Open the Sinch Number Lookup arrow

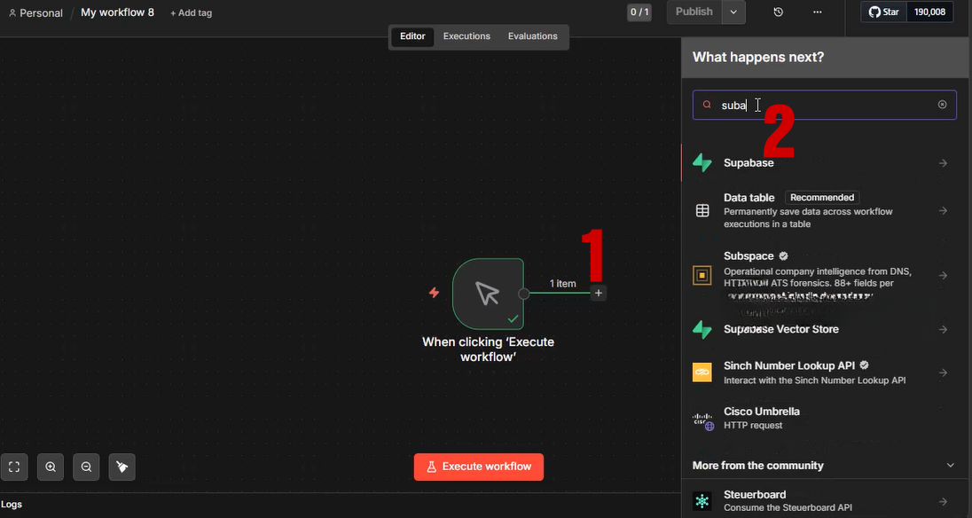(943, 373)
